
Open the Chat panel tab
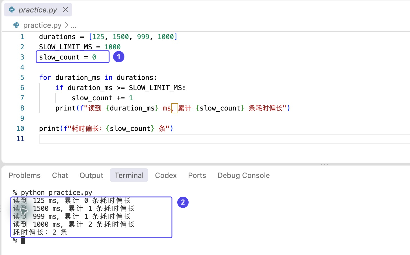(x=60, y=175)
